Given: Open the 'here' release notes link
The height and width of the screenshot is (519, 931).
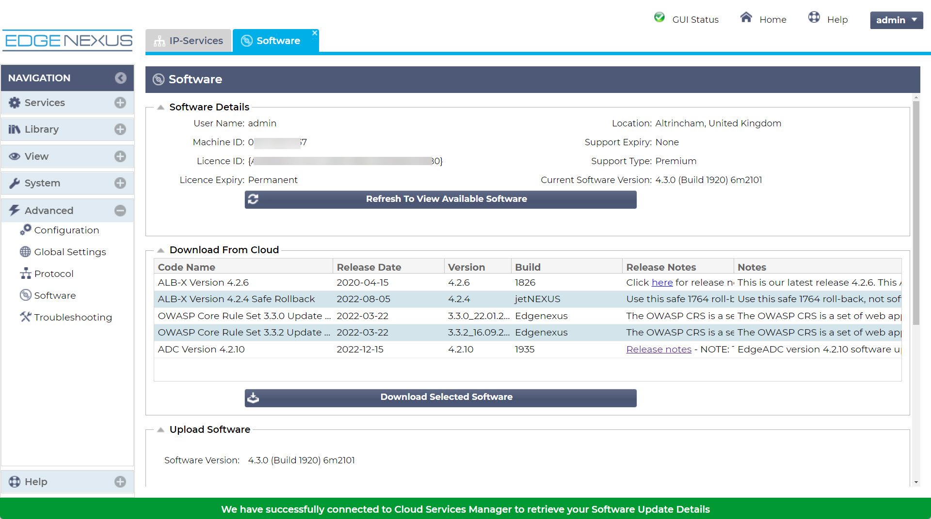Looking at the screenshot, I should pos(662,282).
